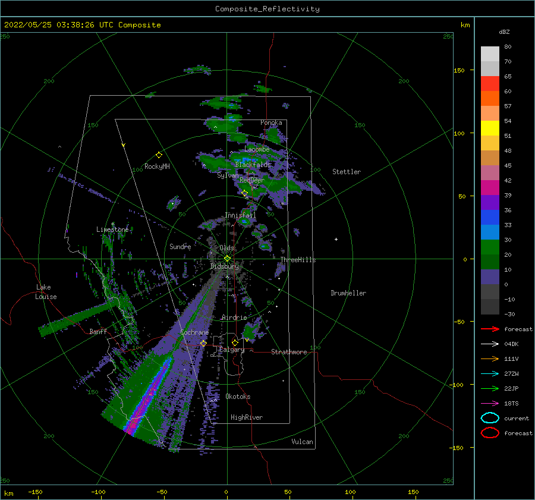Image resolution: width=535 pixels, height=500 pixels.
Task: Select the 33 dBZ blue swatch
Action: point(490,232)
